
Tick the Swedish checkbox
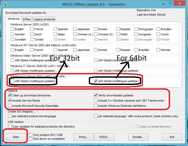[12, 39]
